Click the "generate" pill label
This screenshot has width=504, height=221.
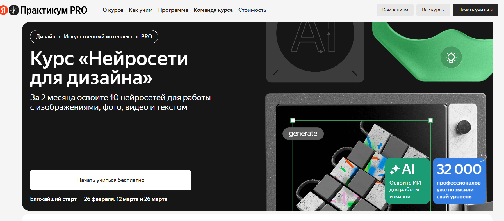[x=303, y=134]
